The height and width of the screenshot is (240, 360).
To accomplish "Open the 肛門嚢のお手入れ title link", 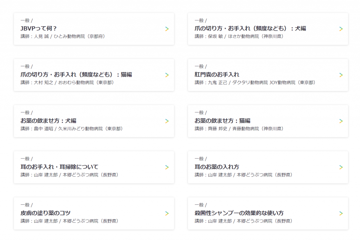I will pos(217,75).
